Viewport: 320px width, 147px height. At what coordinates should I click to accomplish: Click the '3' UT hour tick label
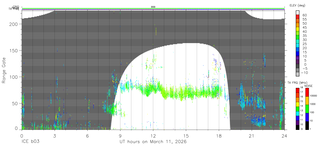(55, 136)
